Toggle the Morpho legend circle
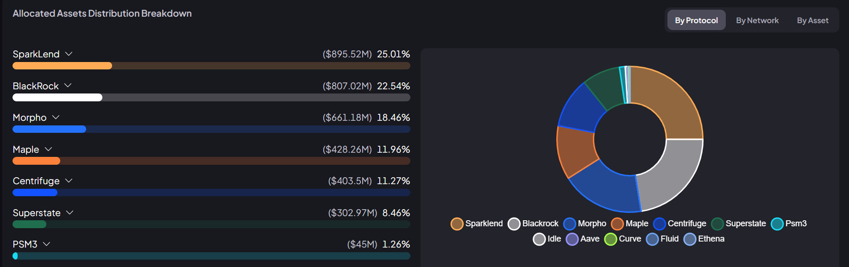849x267 pixels. [x=570, y=224]
